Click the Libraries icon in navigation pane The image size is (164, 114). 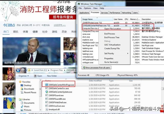(20, 99)
